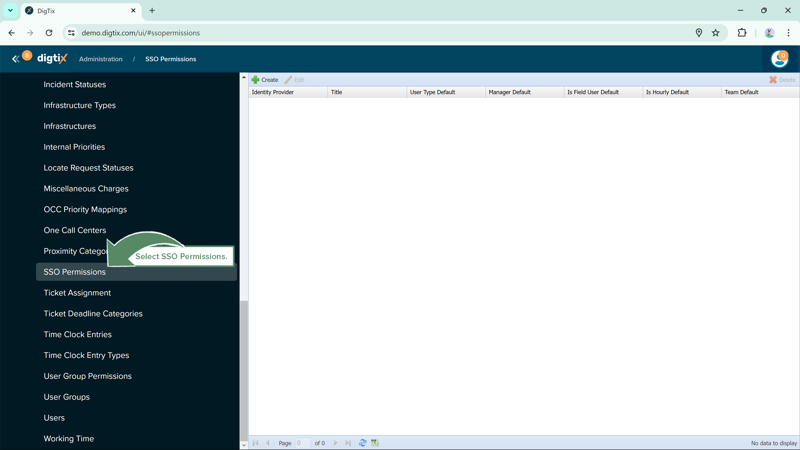Go to Time Clock Entries
The width and height of the screenshot is (800, 450).
77,334
